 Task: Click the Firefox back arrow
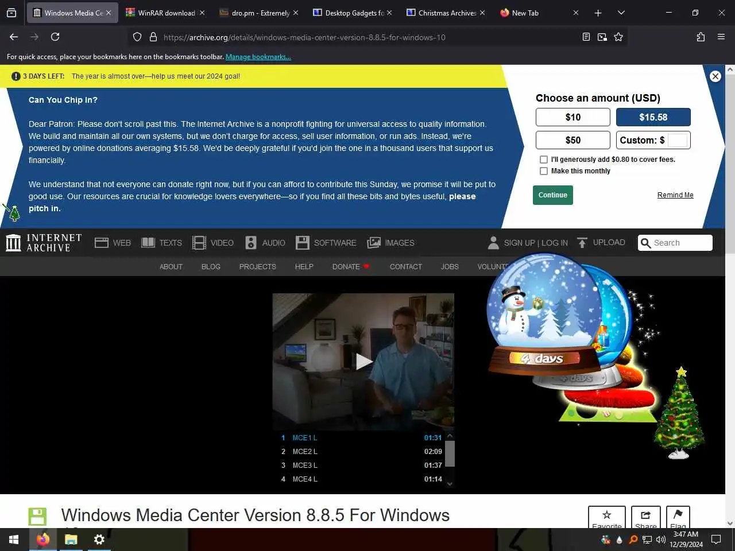14,37
